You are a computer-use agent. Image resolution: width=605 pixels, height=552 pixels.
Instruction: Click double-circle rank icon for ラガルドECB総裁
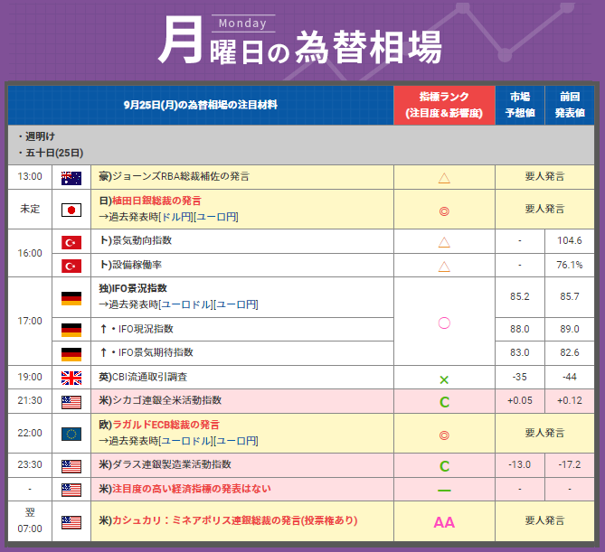coord(444,435)
